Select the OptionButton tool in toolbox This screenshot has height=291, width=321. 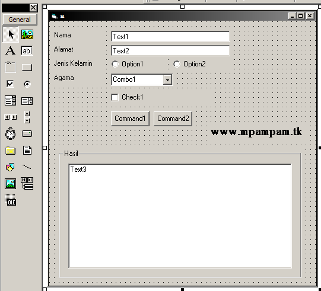coord(27,84)
